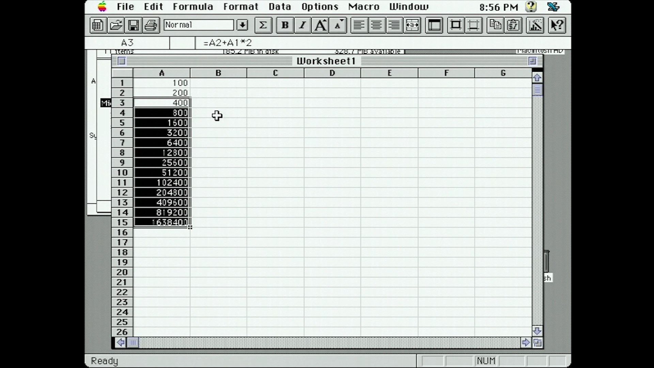654x368 pixels.
Task: Toggle center alignment for cells
Action: coord(376,25)
